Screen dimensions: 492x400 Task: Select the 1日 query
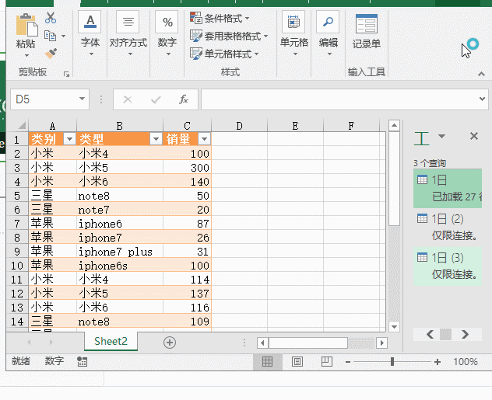point(448,189)
